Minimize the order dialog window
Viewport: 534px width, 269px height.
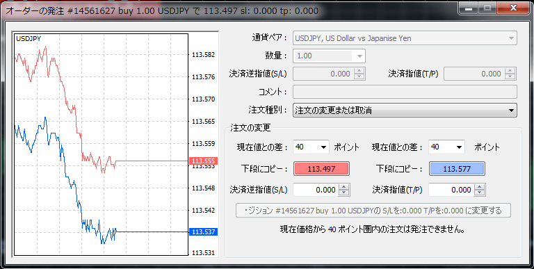pos(469,8)
